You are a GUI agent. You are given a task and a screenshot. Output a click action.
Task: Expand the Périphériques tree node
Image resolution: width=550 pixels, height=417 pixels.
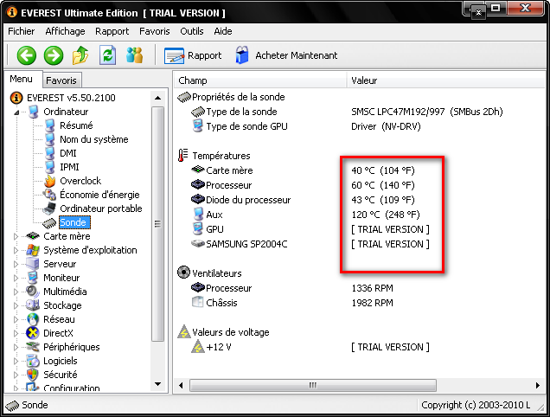pyautogui.click(x=16, y=347)
